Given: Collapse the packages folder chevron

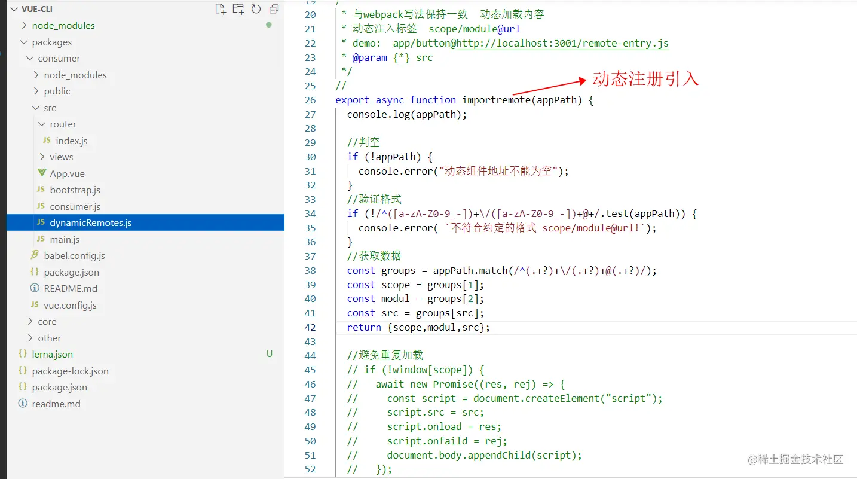Looking at the screenshot, I should [24, 42].
